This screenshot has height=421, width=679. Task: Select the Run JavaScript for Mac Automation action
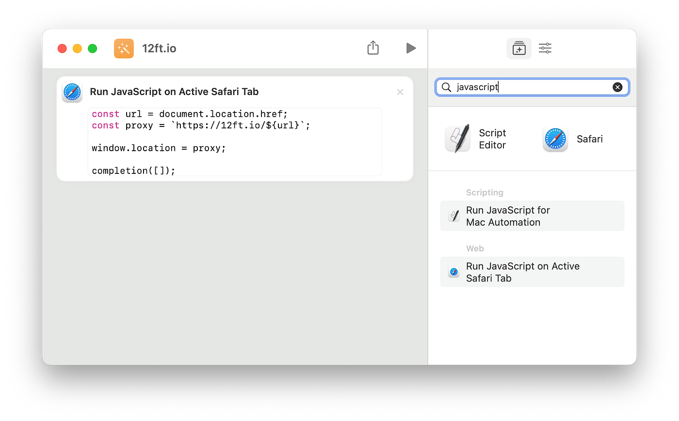point(532,216)
